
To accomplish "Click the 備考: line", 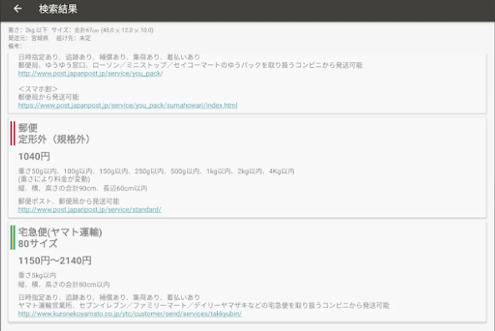I will (15, 46).
